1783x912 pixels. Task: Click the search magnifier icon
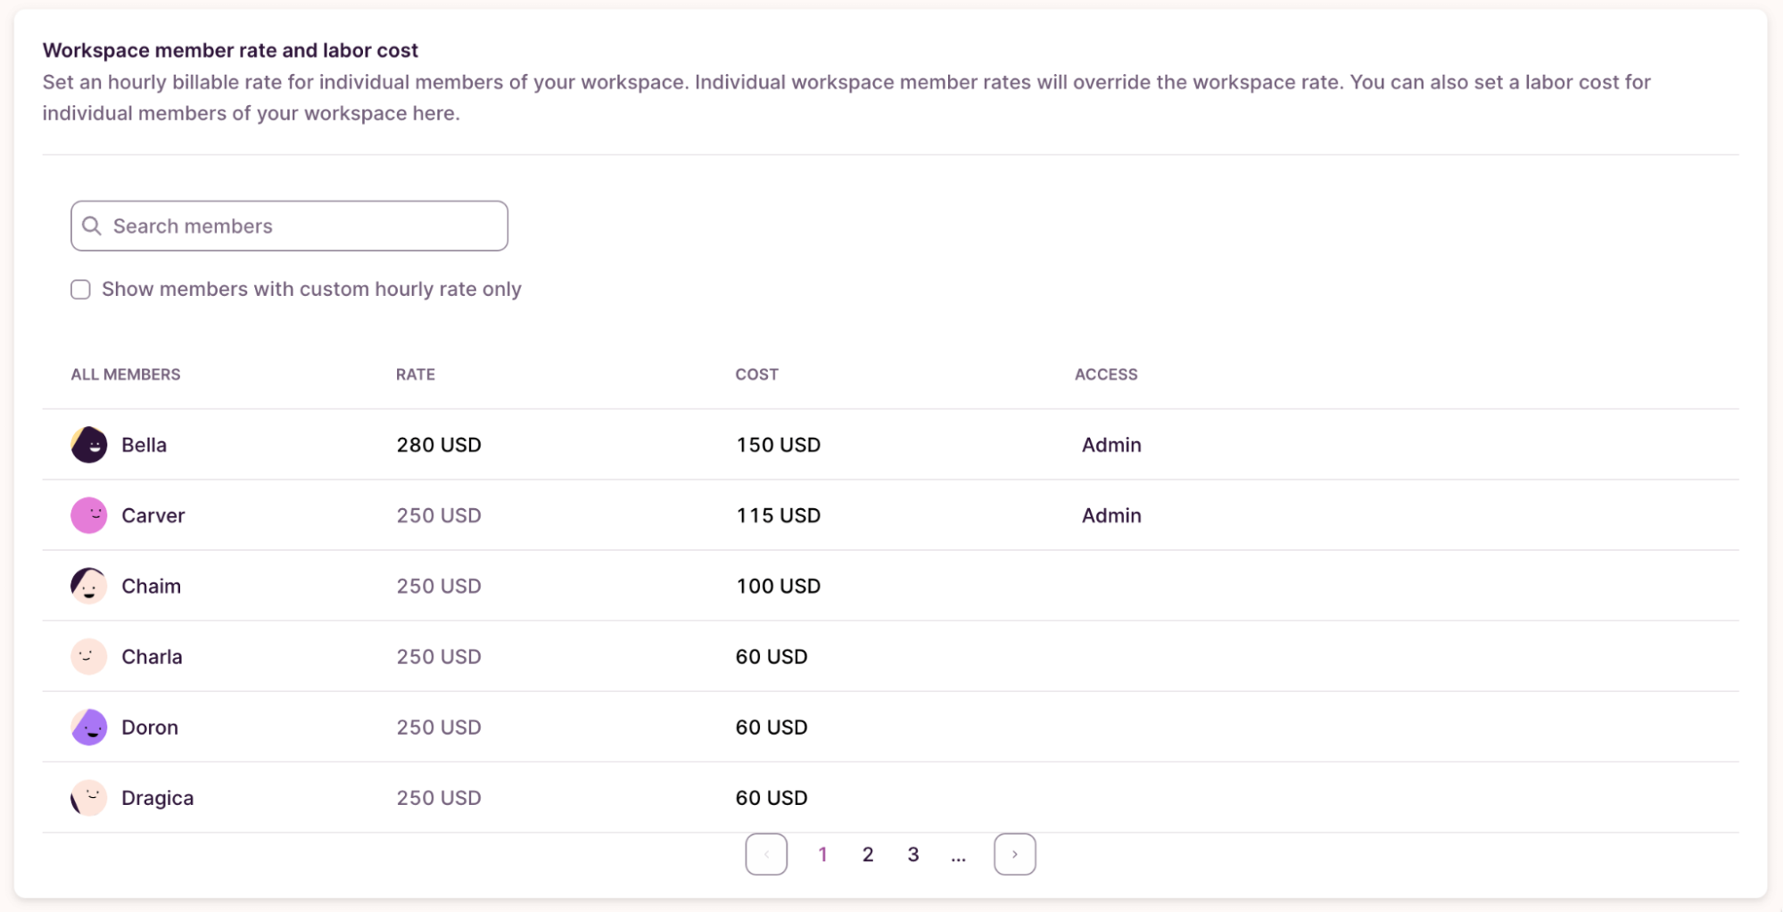(x=92, y=226)
